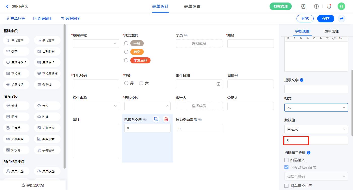Switch to the 表单属性 tab
This screenshot has width=353, height=190.
point(331,31)
